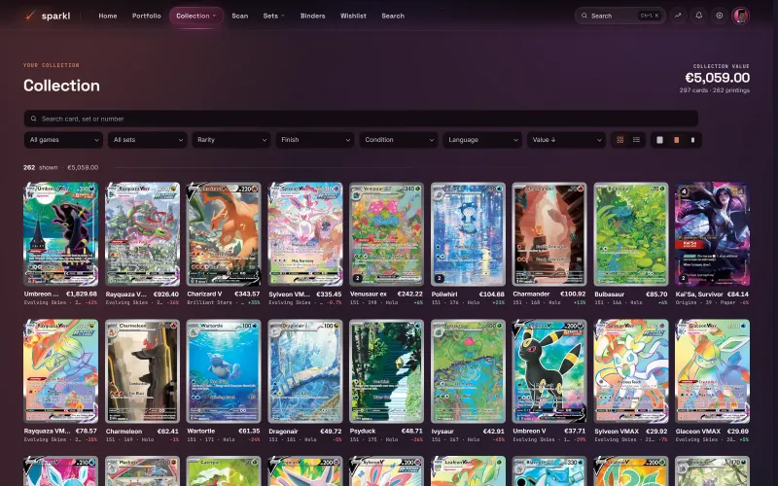Go to the Home tab
This screenshot has height=486, width=778.
point(108,16)
